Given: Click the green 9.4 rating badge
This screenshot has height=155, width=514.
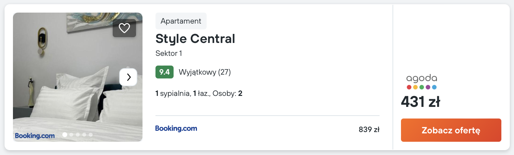Looking at the screenshot, I should tap(165, 72).
